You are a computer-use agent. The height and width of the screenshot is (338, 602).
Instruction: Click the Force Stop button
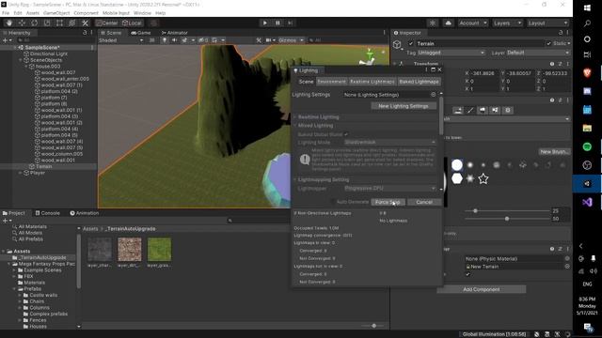[x=388, y=202]
